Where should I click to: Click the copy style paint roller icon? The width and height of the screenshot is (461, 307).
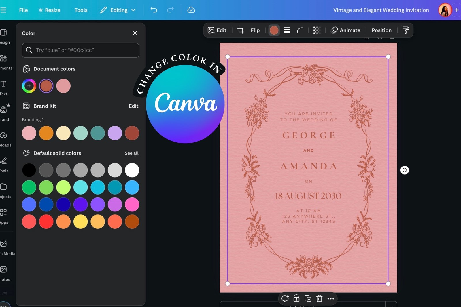406,30
